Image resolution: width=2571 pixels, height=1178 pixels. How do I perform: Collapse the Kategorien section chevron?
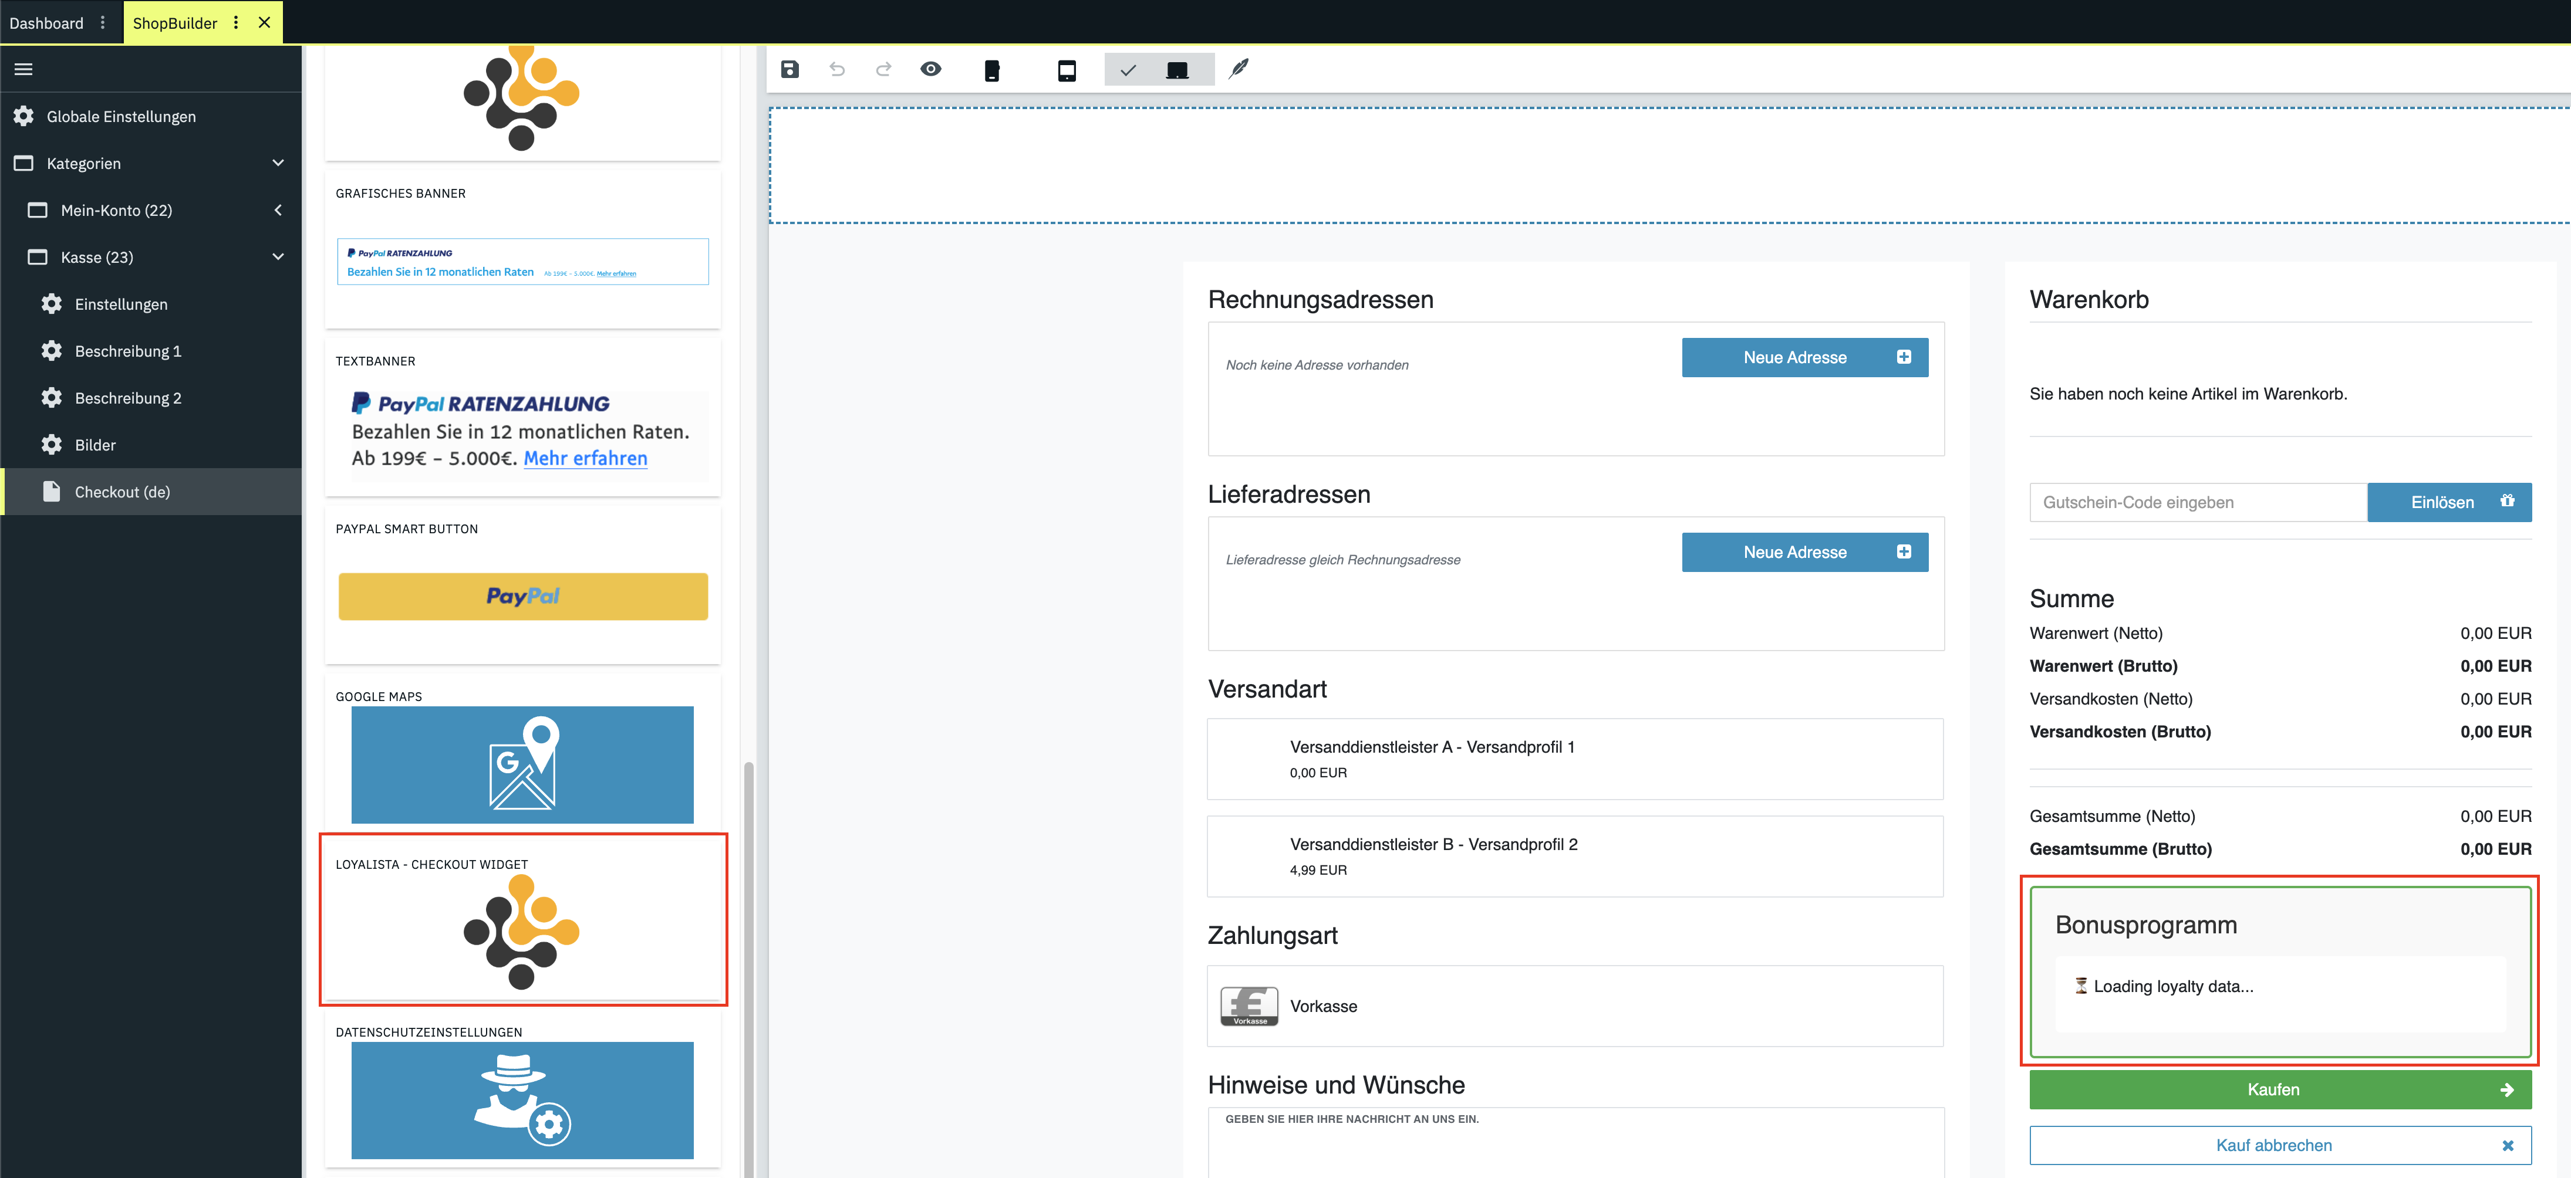click(x=278, y=163)
